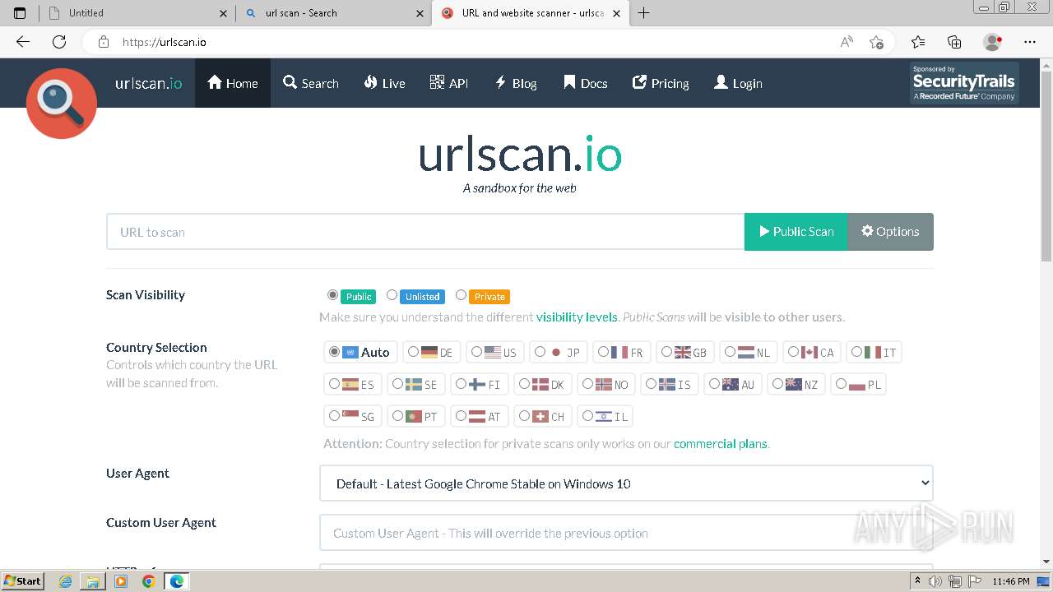Expand the User Agent dropdown

click(x=626, y=483)
